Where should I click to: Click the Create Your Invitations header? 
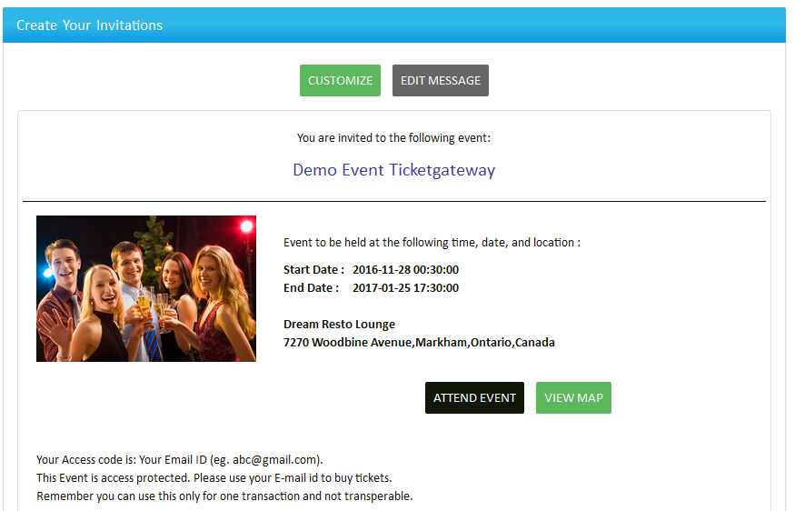(x=90, y=25)
